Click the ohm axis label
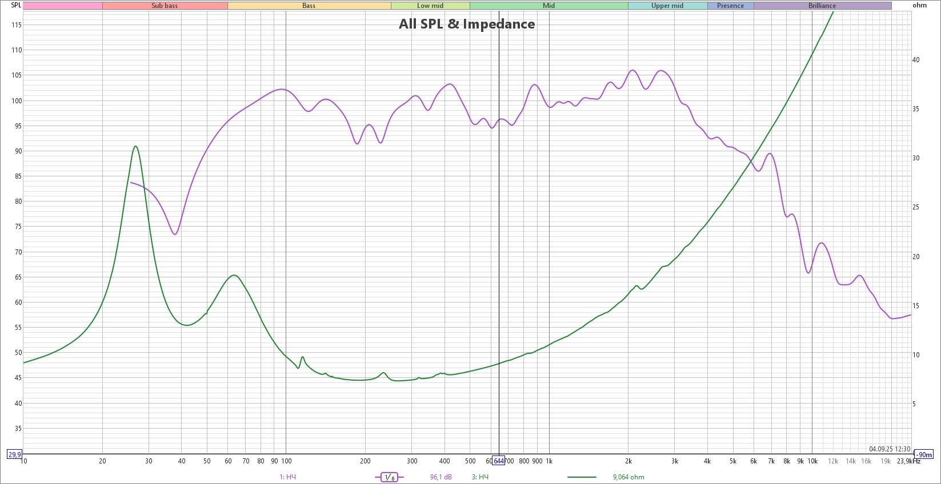The image size is (941, 484). pos(919,5)
